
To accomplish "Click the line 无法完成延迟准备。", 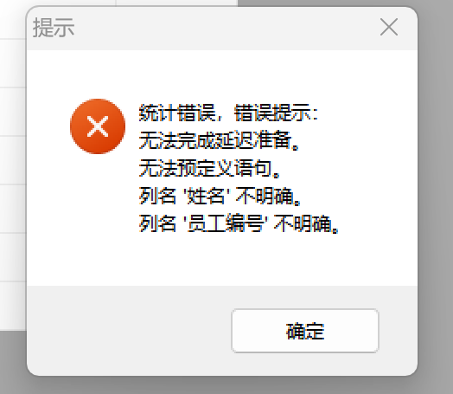I will click(x=220, y=140).
